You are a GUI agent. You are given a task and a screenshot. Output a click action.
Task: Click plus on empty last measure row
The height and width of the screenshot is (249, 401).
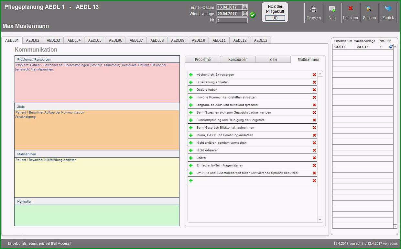(x=191, y=181)
